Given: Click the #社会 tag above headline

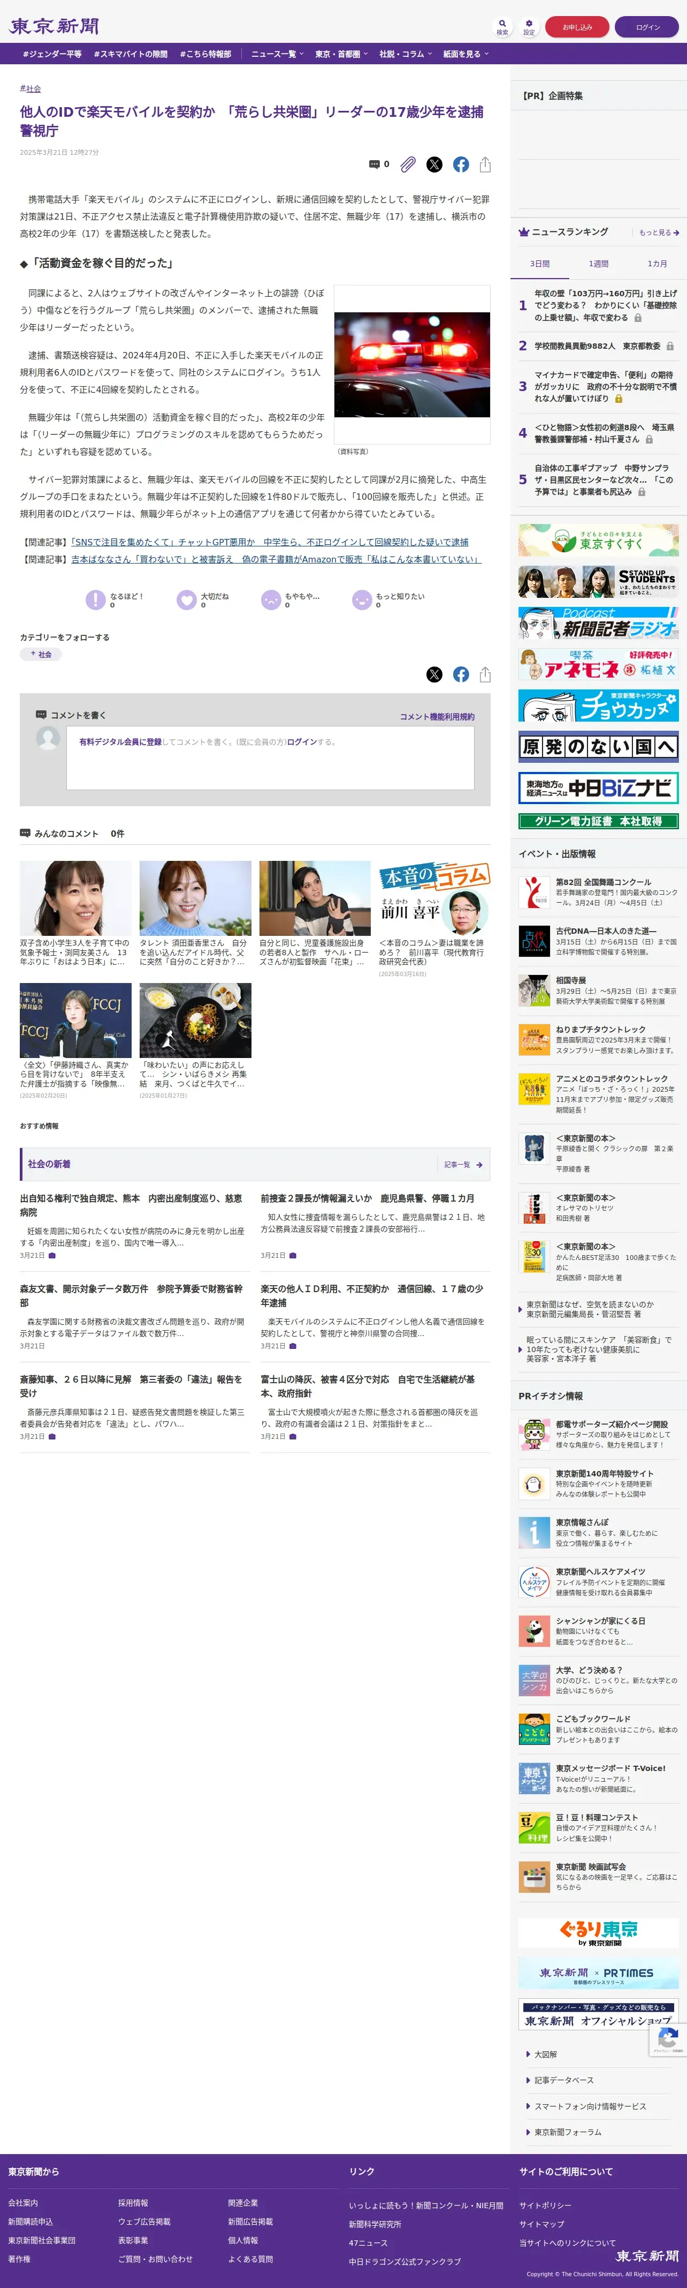Looking at the screenshot, I should 30,89.
